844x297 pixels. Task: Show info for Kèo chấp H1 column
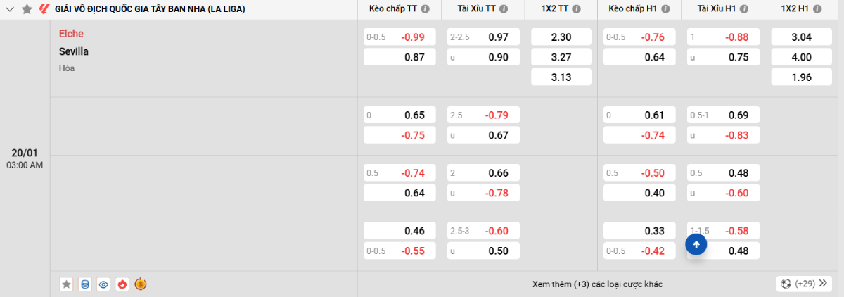pos(665,9)
